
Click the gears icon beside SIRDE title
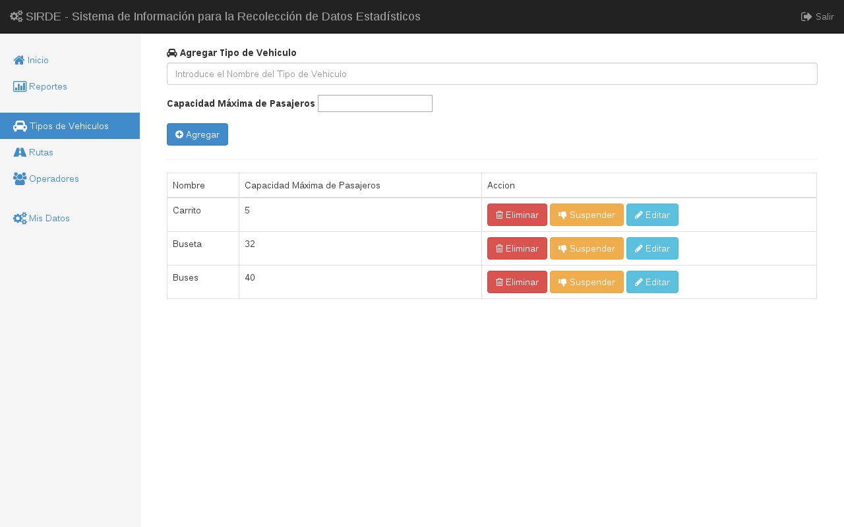pyautogui.click(x=16, y=16)
